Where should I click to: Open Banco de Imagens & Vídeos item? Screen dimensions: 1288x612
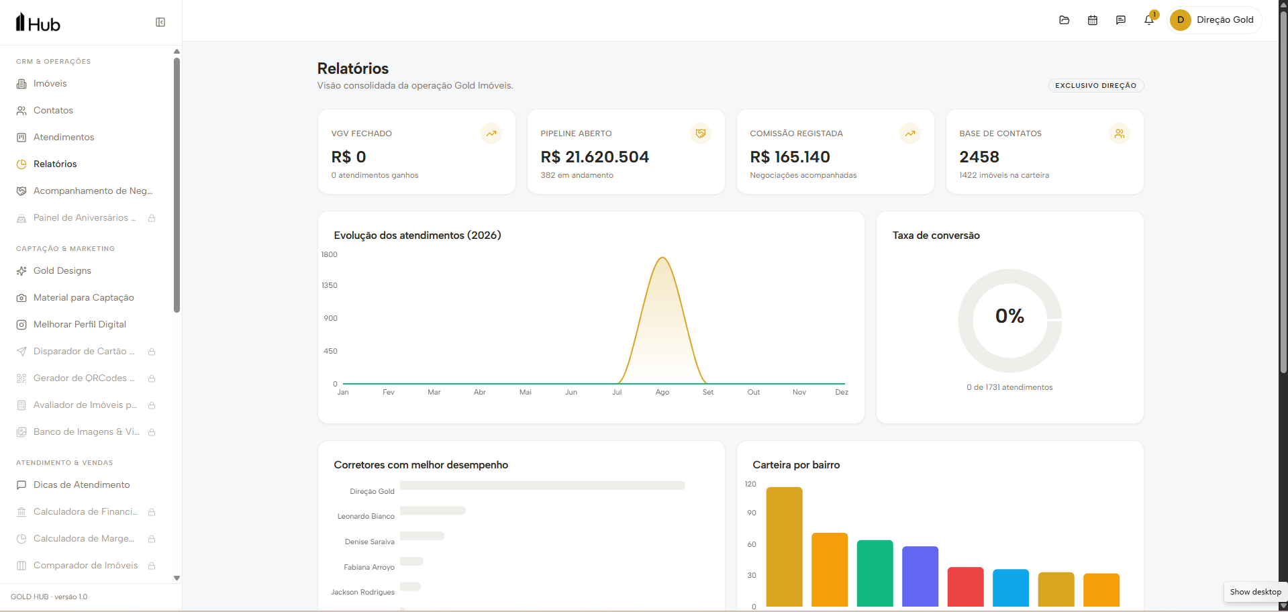[x=86, y=432]
